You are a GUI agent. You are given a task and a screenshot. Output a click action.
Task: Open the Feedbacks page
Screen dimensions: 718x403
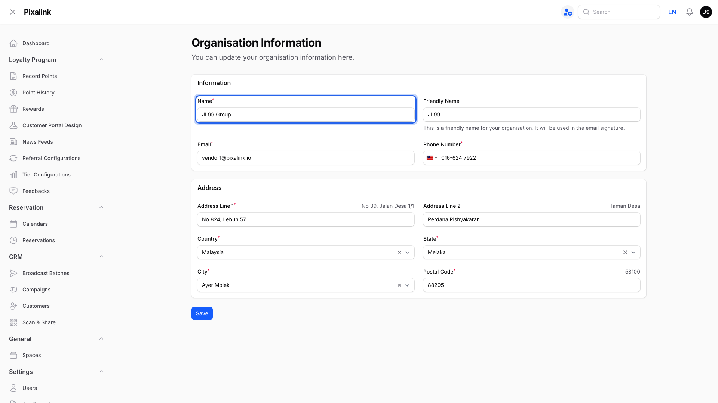pos(36,191)
